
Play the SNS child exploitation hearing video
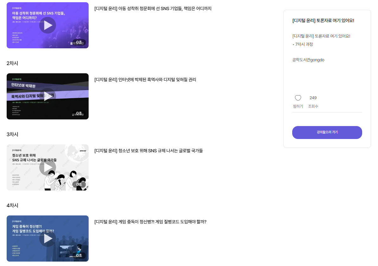pos(47,25)
